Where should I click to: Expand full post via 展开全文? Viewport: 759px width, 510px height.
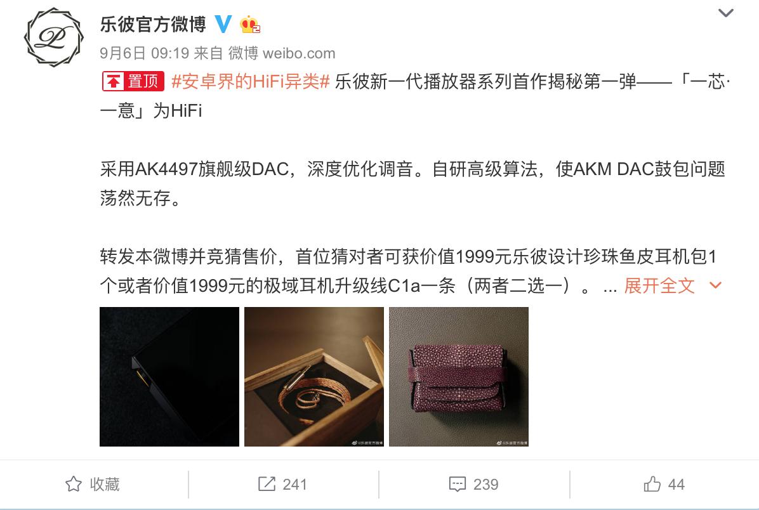click(x=659, y=285)
